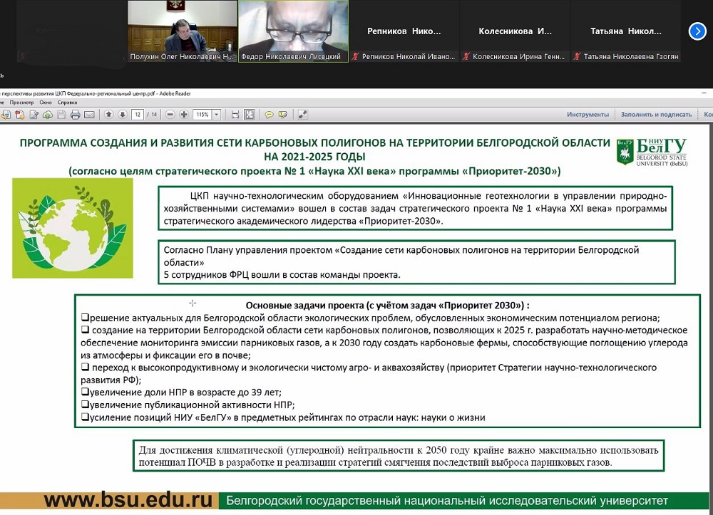Click the page number input field
This screenshot has height=515, width=713.
[x=138, y=115]
